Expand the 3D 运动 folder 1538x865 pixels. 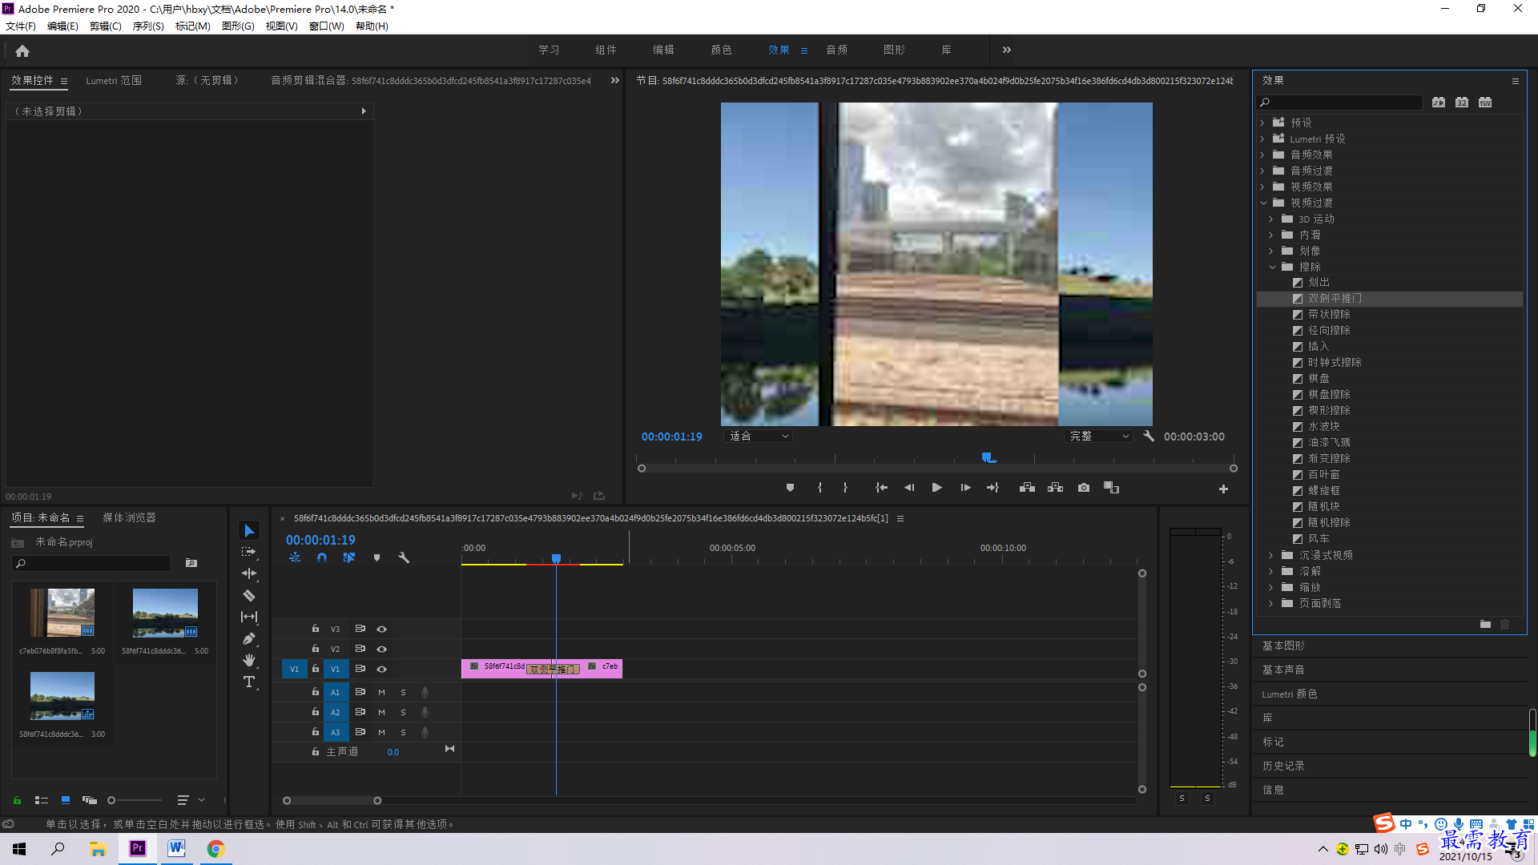pyautogui.click(x=1271, y=219)
